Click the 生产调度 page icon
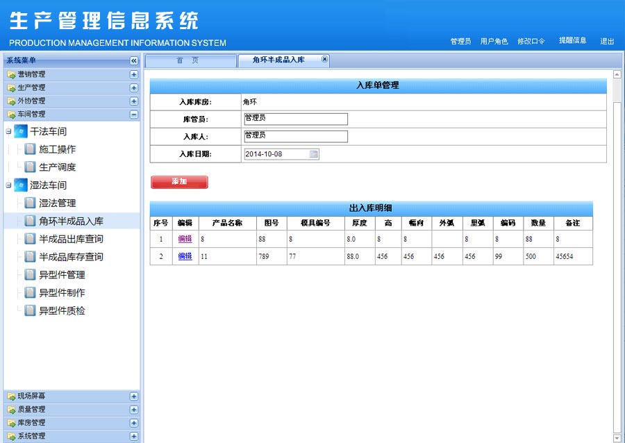This screenshot has width=625, height=443. pos(30,167)
